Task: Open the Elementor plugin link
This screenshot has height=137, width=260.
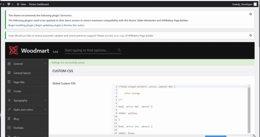Action: click(x=66, y=16)
